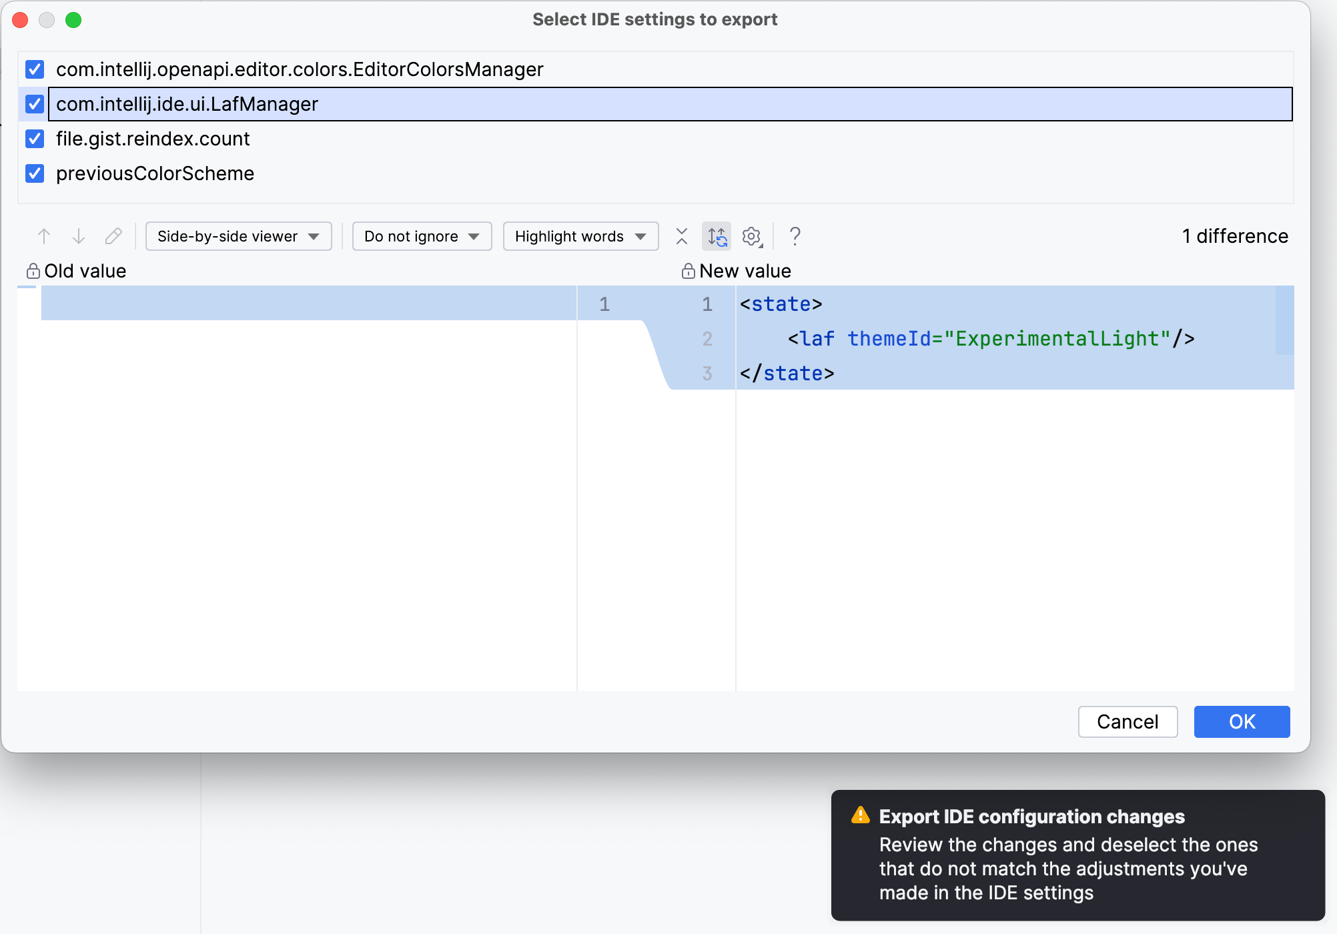Collapse unchanged fragments icon
1337x934 pixels.
(681, 236)
